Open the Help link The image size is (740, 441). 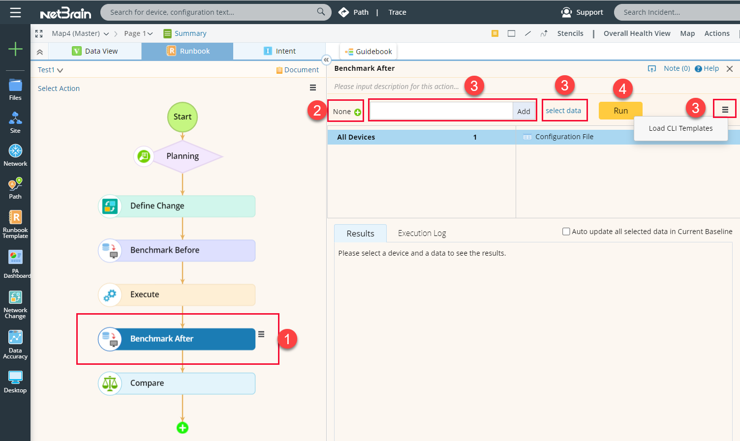coord(707,68)
